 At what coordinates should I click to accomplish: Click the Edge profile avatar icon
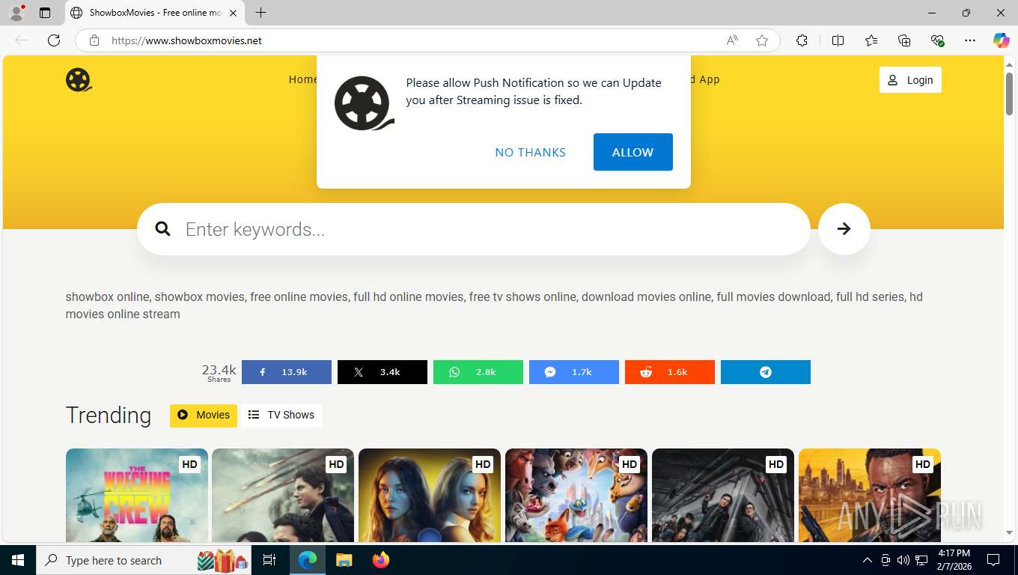(x=16, y=12)
